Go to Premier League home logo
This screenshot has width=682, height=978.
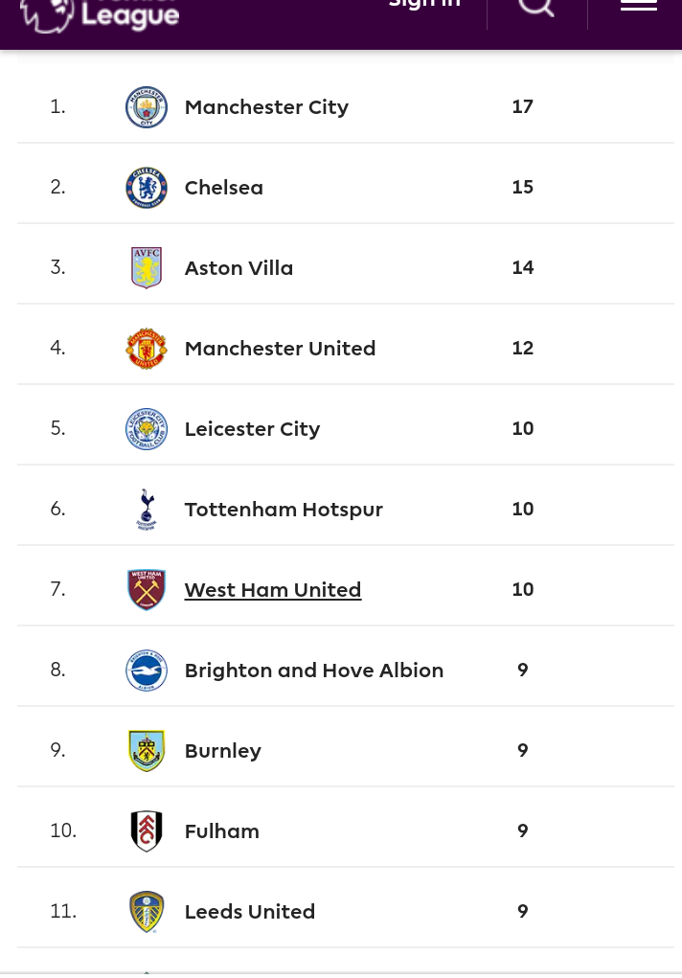tap(100, 15)
